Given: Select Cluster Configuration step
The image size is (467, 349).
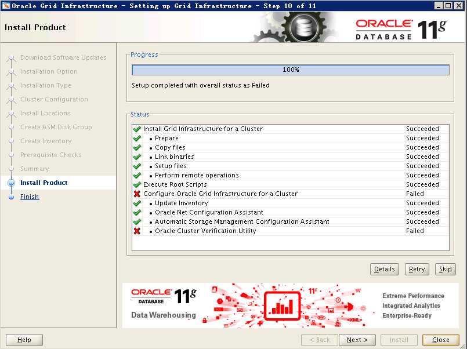Looking at the screenshot, I should point(54,99).
